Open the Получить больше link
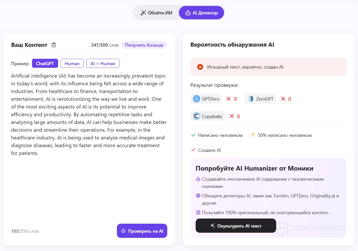This screenshot has height=251, width=358. [x=144, y=45]
